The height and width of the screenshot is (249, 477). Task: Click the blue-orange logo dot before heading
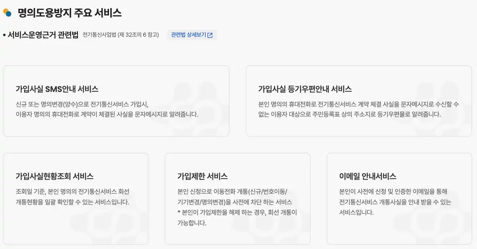click(x=7, y=13)
